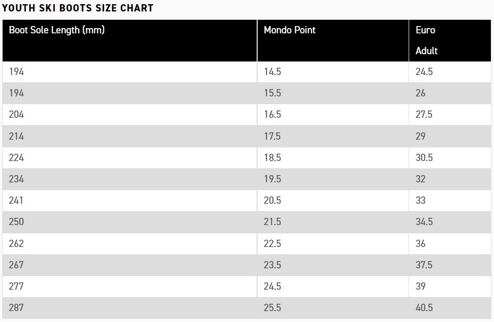Click the 21.5 Mondo Point value
Viewport: 494px width, 322px height.
click(272, 222)
